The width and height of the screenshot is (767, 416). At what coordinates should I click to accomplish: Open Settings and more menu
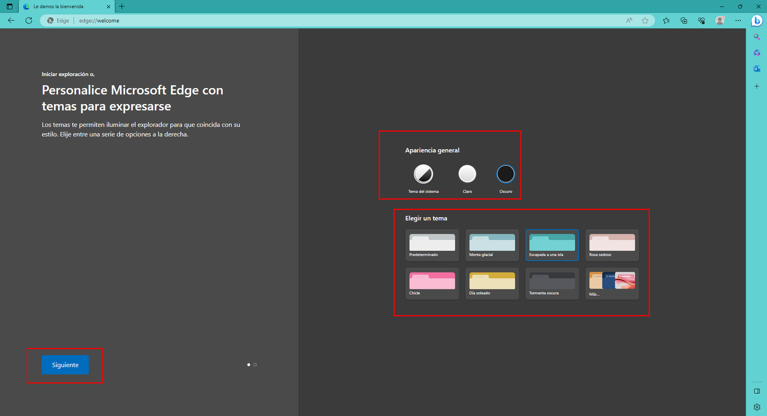738,21
